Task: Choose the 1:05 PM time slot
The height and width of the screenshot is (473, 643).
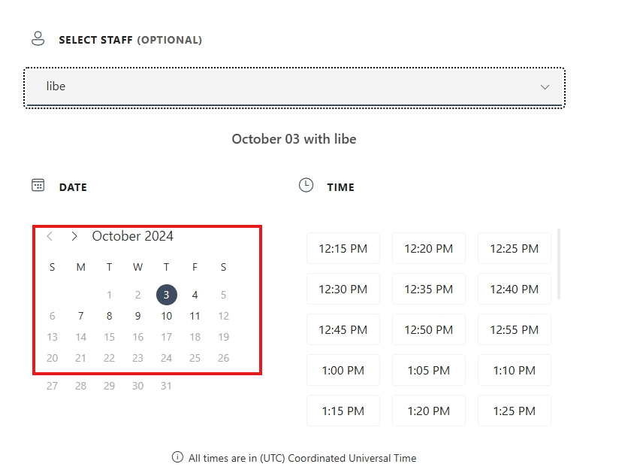Action: click(428, 370)
